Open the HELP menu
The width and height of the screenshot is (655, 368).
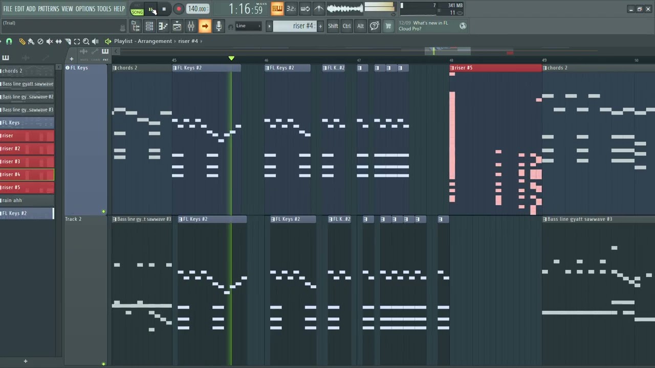pos(119,9)
